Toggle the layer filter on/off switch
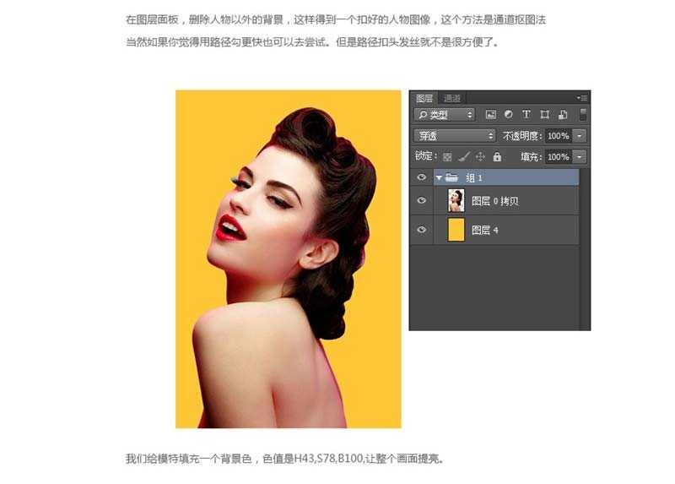 tap(583, 114)
